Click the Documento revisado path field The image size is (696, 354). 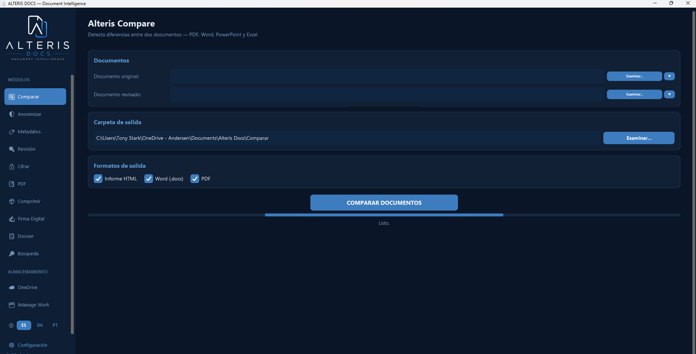pyautogui.click(x=387, y=94)
